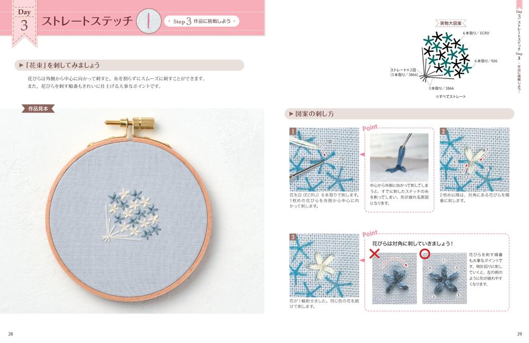Click the red circle correct mark
529x343 pixels.
pos(425,254)
